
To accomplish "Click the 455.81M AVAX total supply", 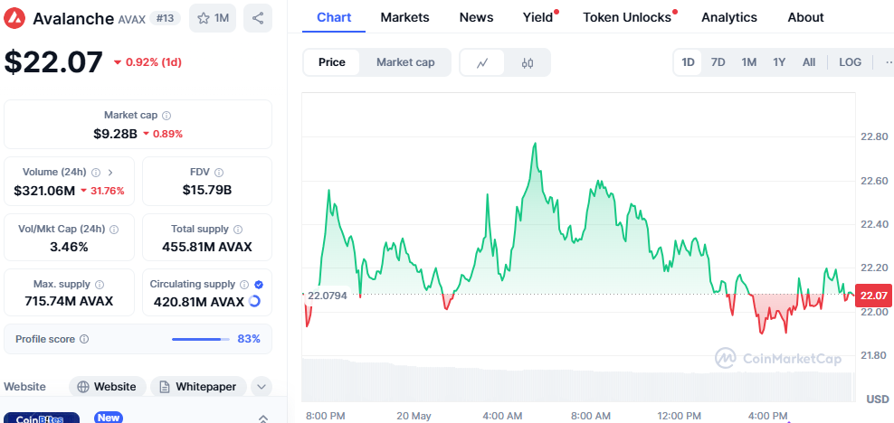I will tap(207, 247).
